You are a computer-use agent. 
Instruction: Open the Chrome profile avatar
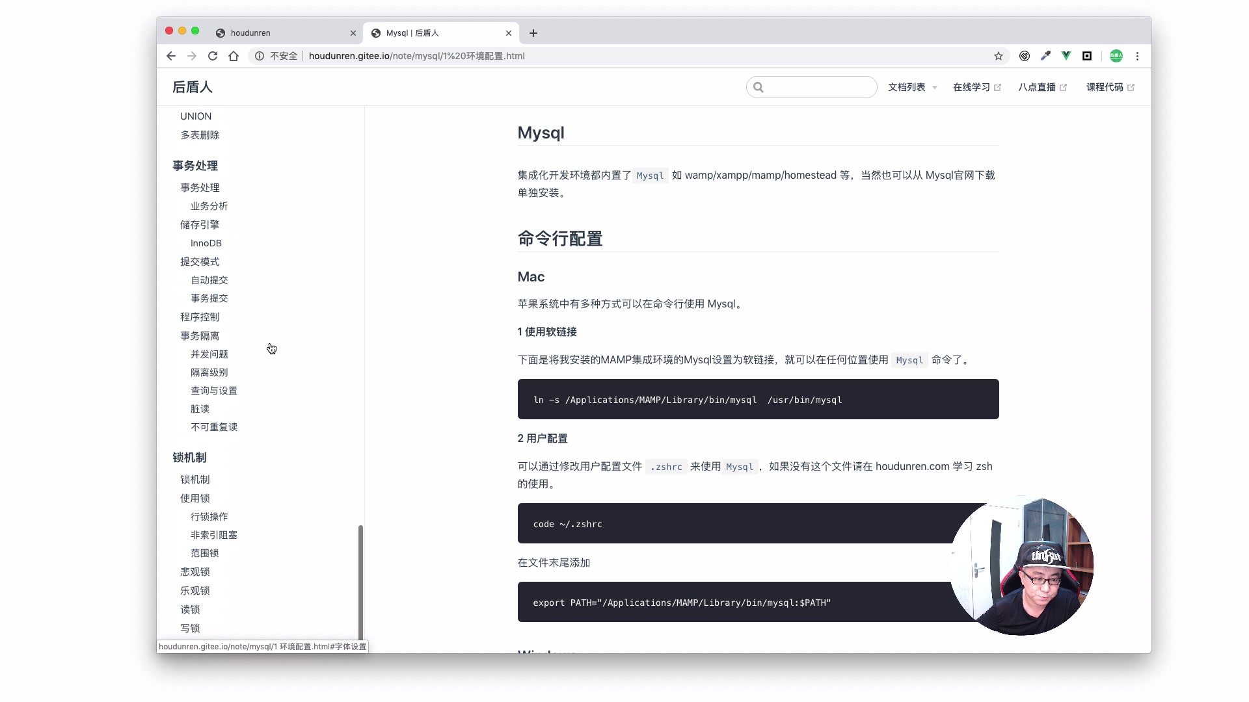click(1116, 56)
